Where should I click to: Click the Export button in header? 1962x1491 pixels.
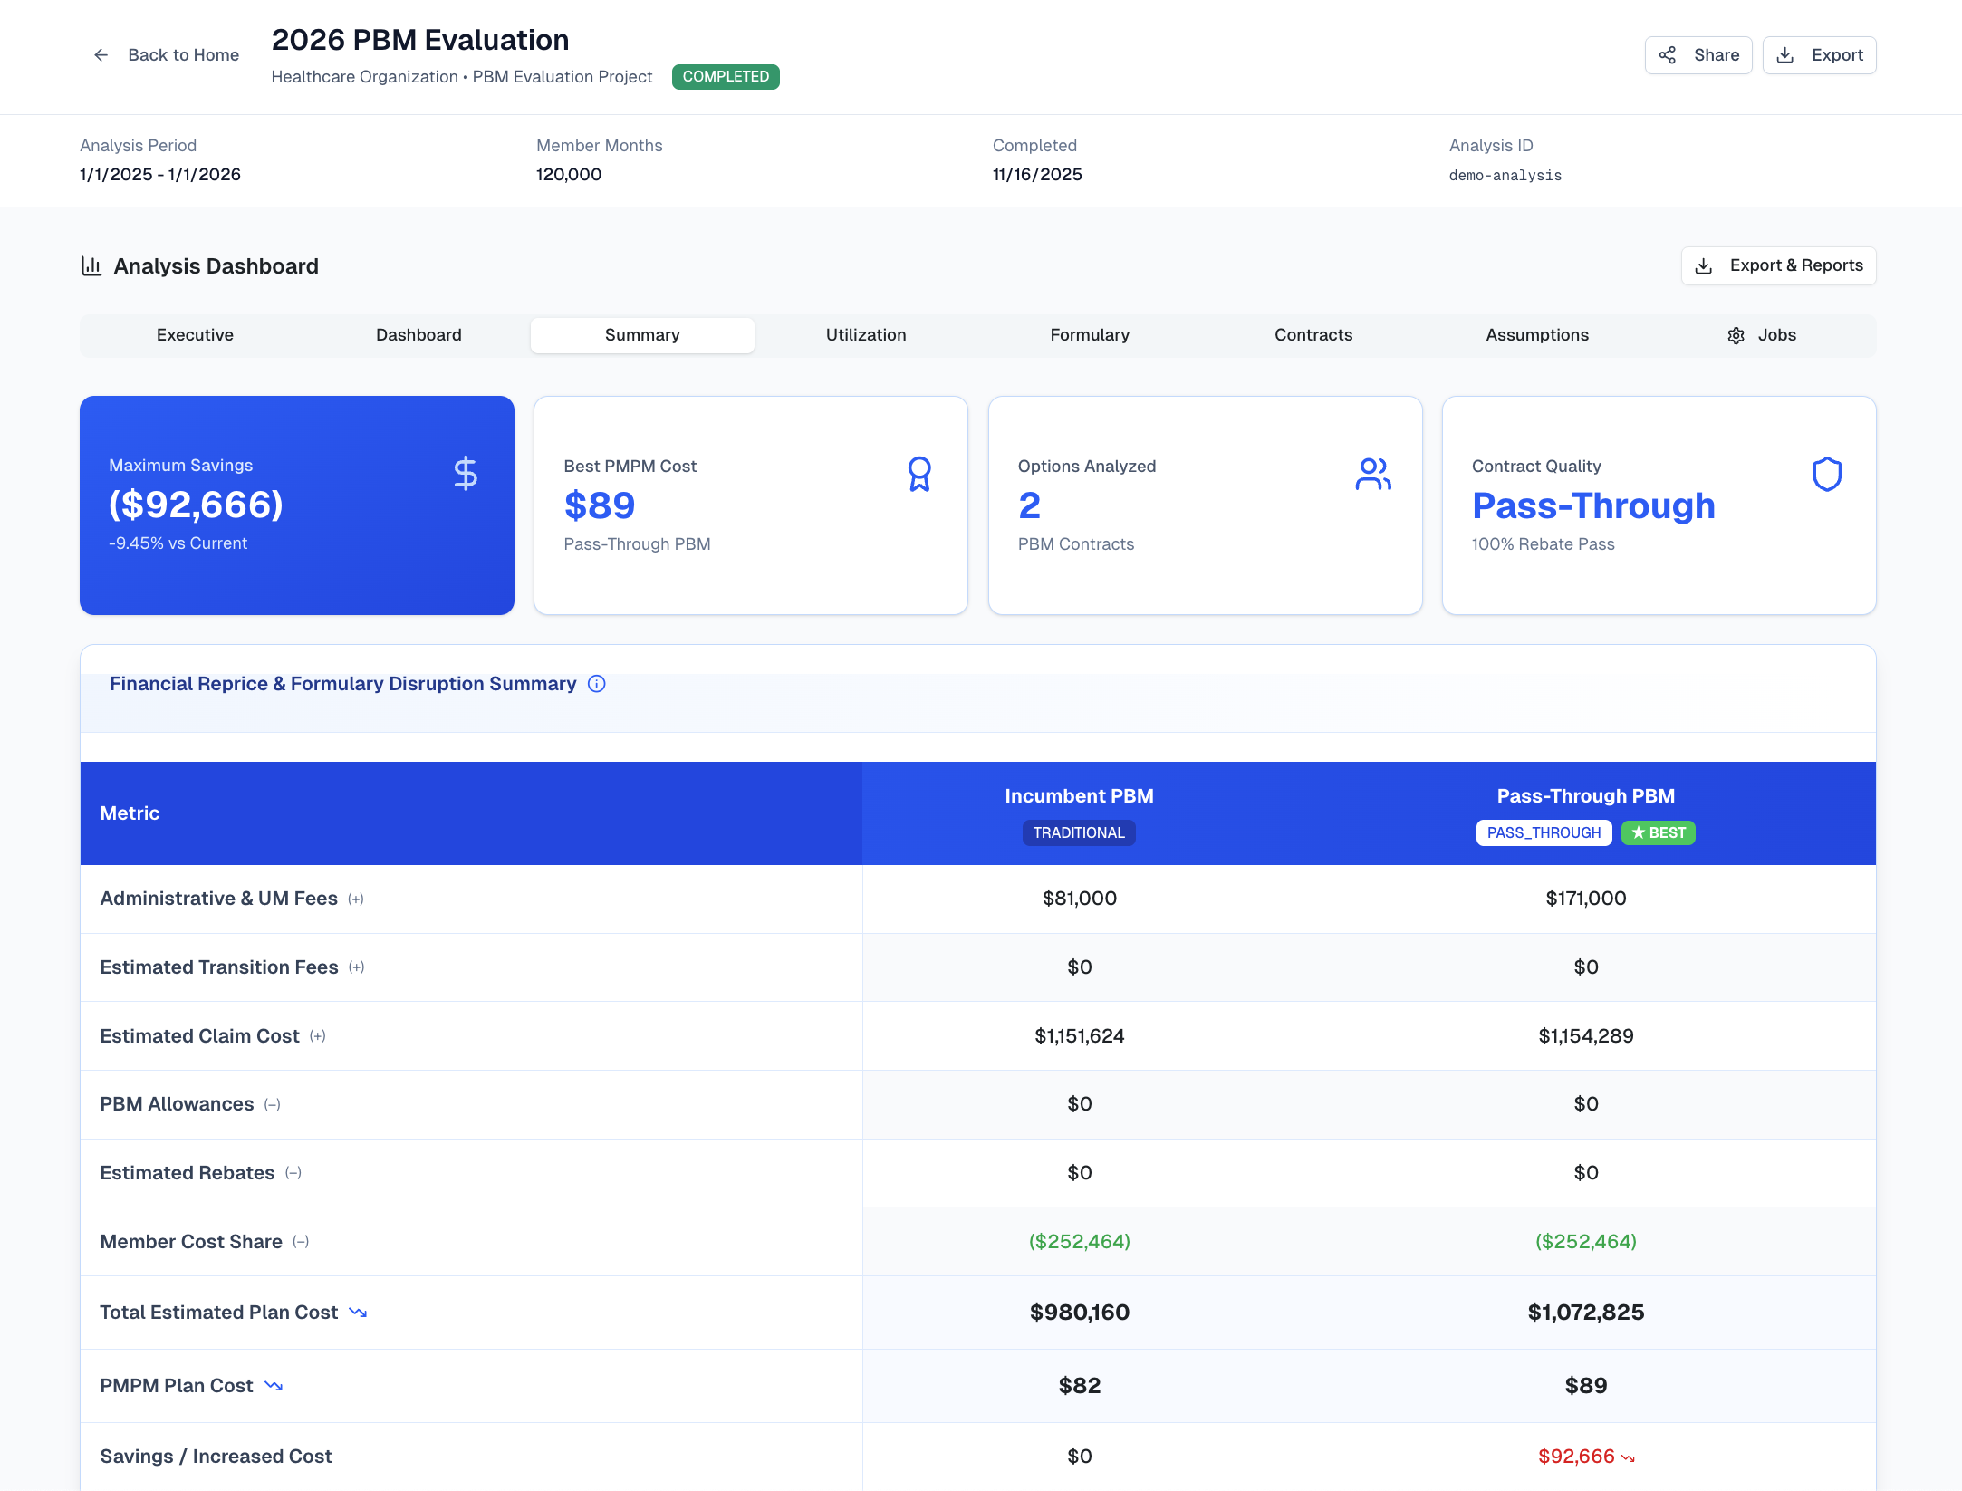click(1819, 55)
